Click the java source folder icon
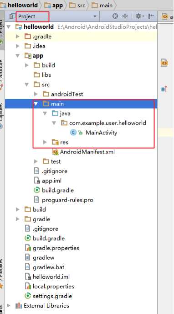Image resolution: width=174 pixels, height=314 pixels. click(x=55, y=113)
